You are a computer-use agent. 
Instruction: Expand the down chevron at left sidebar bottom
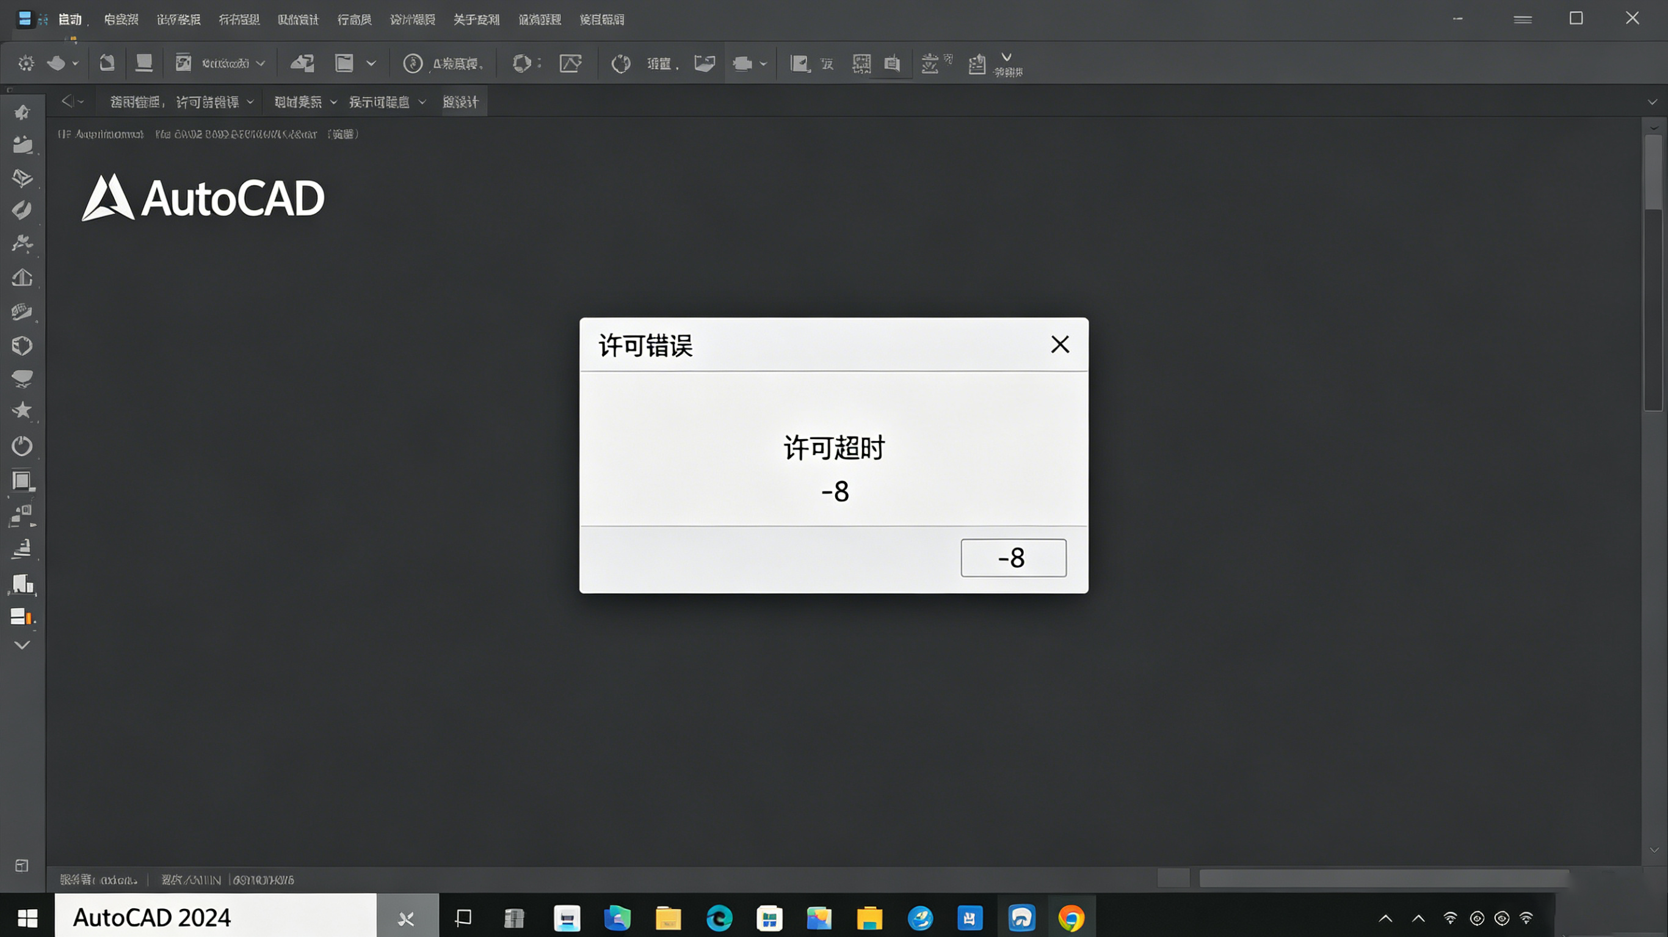pyautogui.click(x=22, y=645)
